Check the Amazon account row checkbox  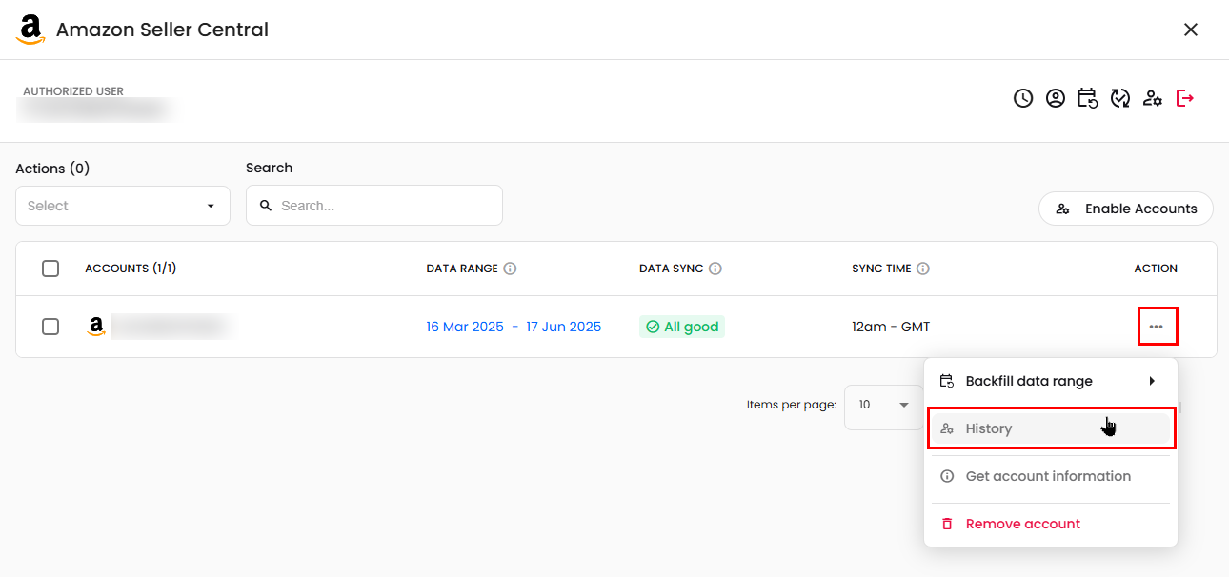pos(50,327)
